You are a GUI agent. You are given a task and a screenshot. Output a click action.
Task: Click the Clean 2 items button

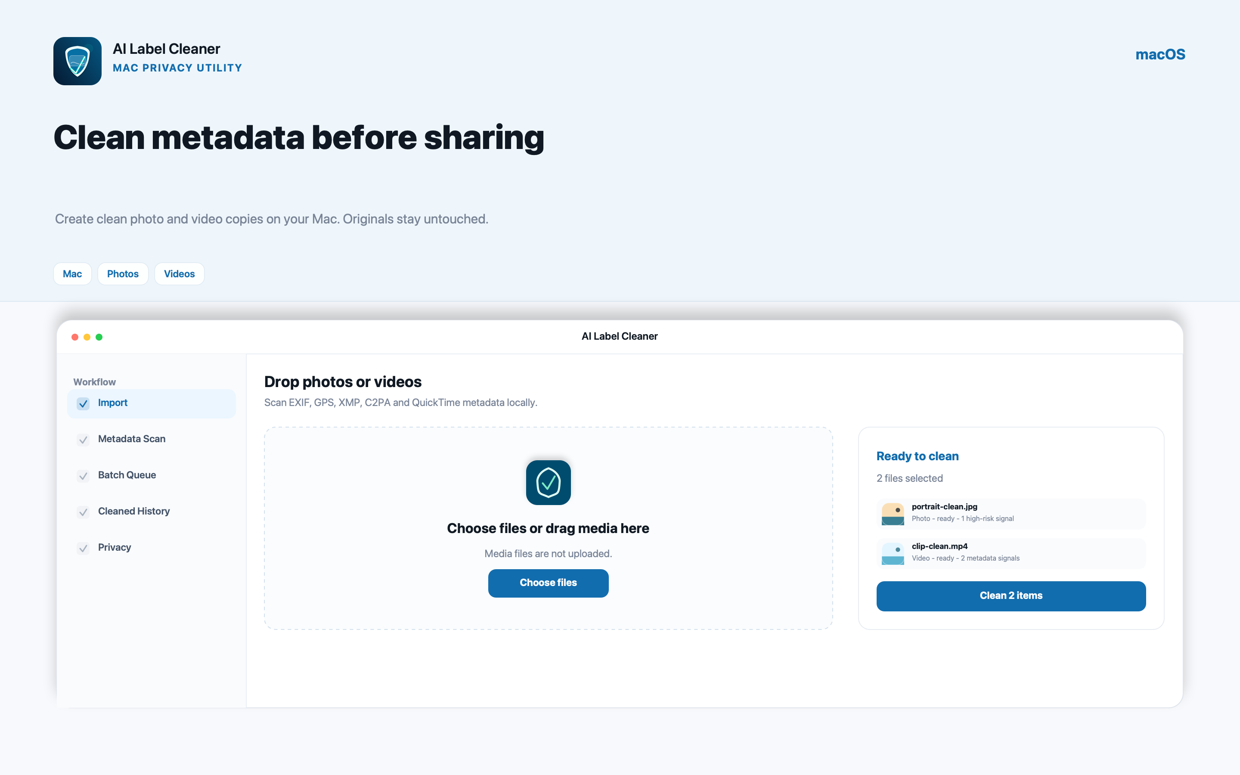[x=1011, y=595]
